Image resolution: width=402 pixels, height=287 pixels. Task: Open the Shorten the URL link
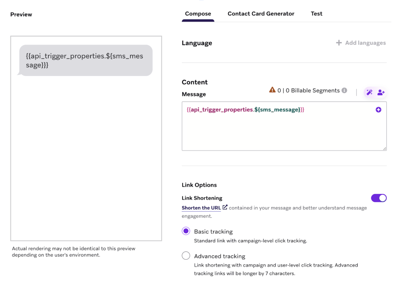[x=201, y=208]
